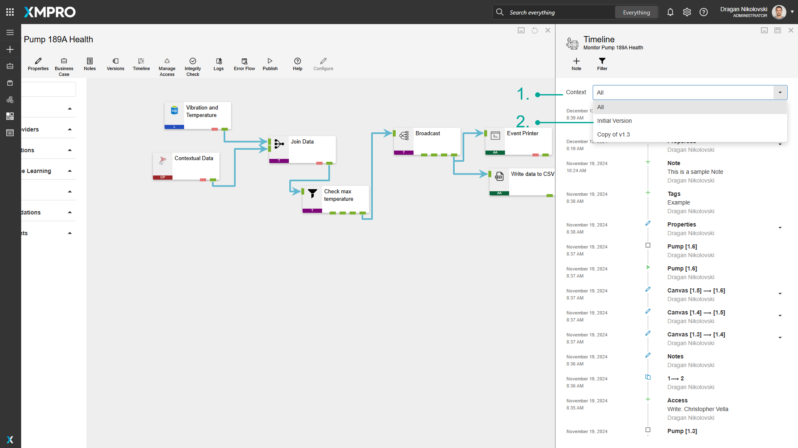Choose Copy of v1.3 in Context list

click(x=690, y=134)
